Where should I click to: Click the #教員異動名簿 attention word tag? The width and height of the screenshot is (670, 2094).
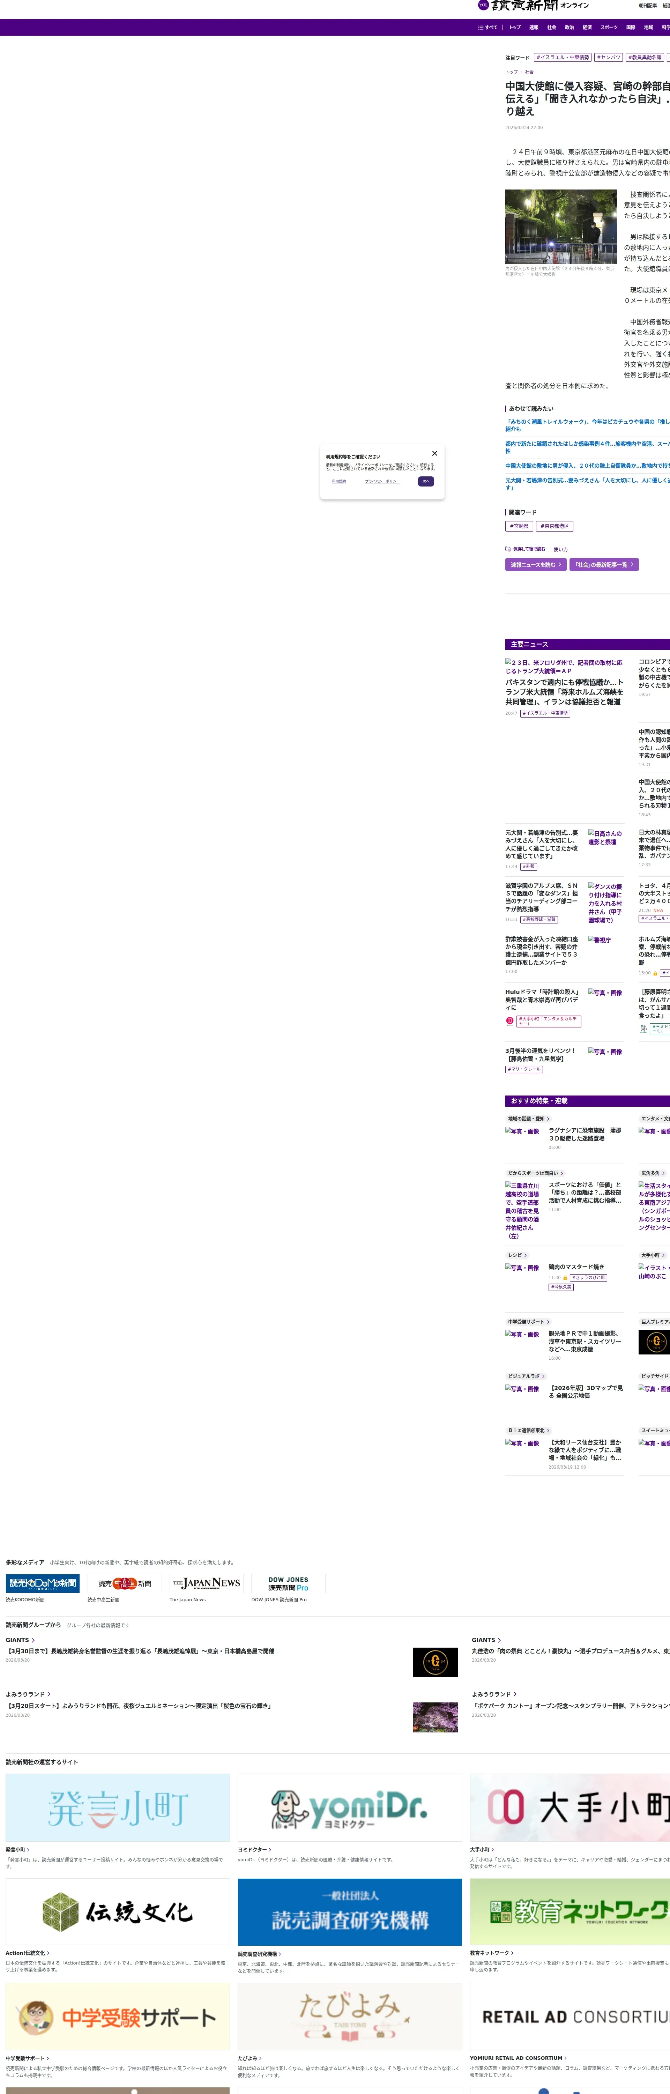[x=645, y=58]
